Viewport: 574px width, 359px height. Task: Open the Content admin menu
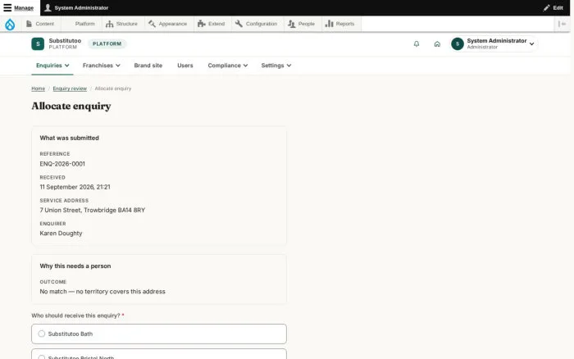pos(40,24)
